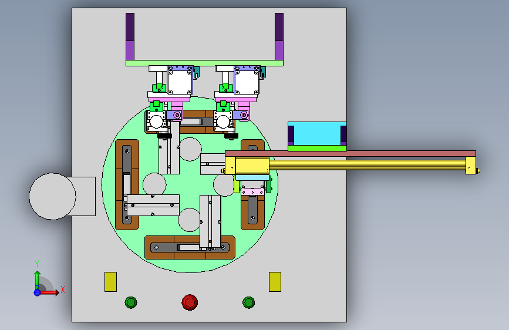
Task: Click the left grey circular hole on turntable
Action: point(154,184)
